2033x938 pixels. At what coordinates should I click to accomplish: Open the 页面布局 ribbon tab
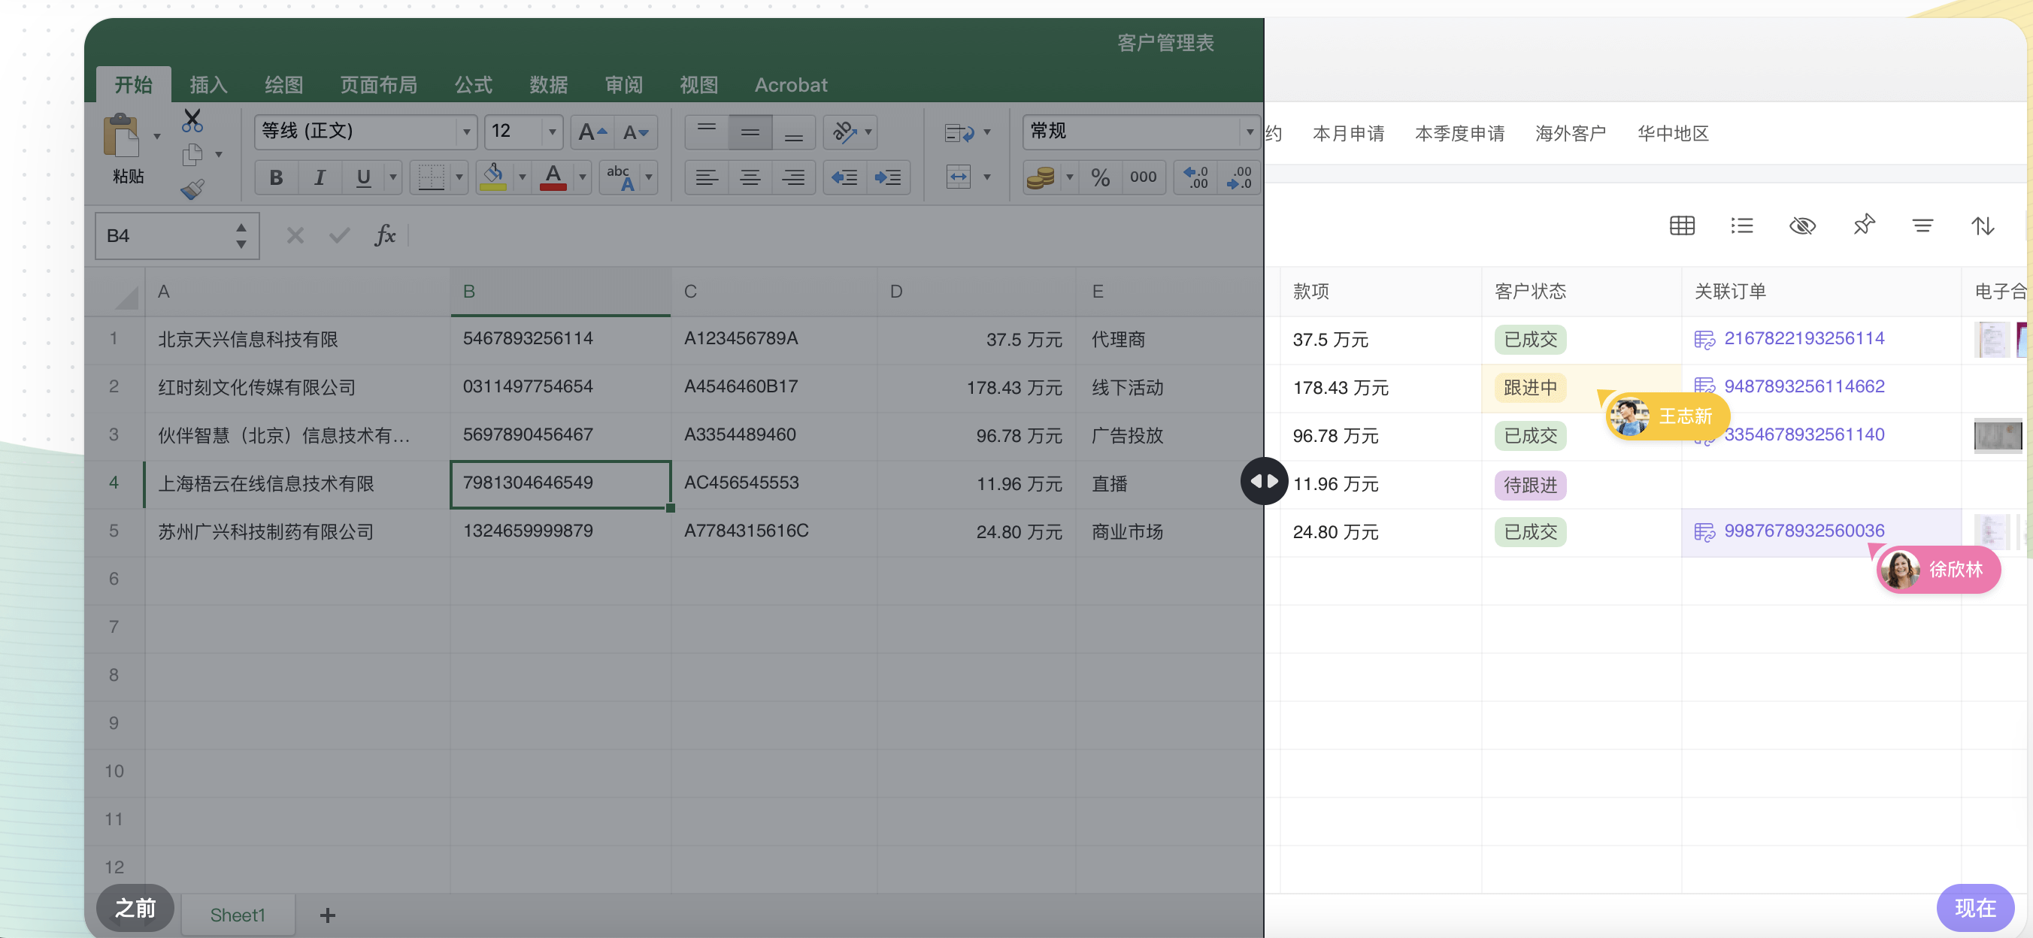(x=379, y=84)
